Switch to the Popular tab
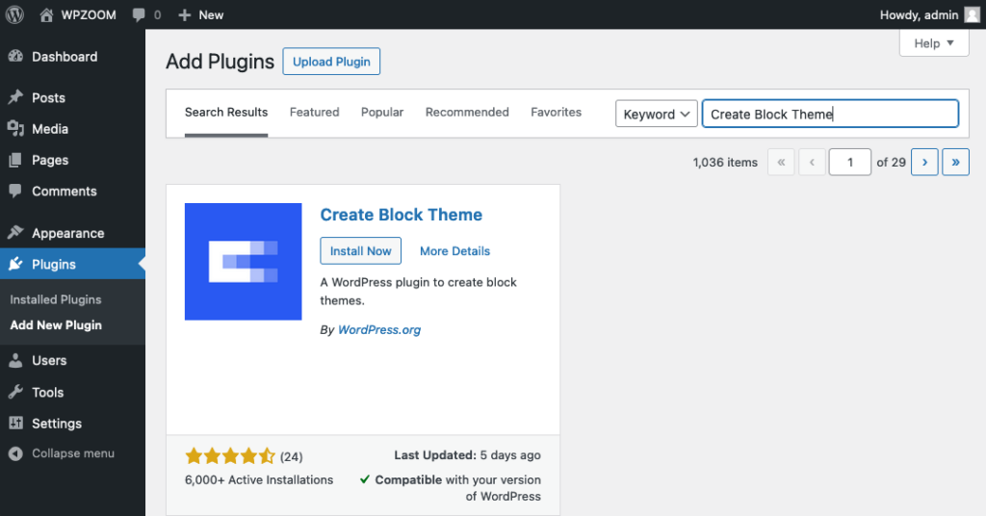The width and height of the screenshot is (986, 516). coord(382,113)
